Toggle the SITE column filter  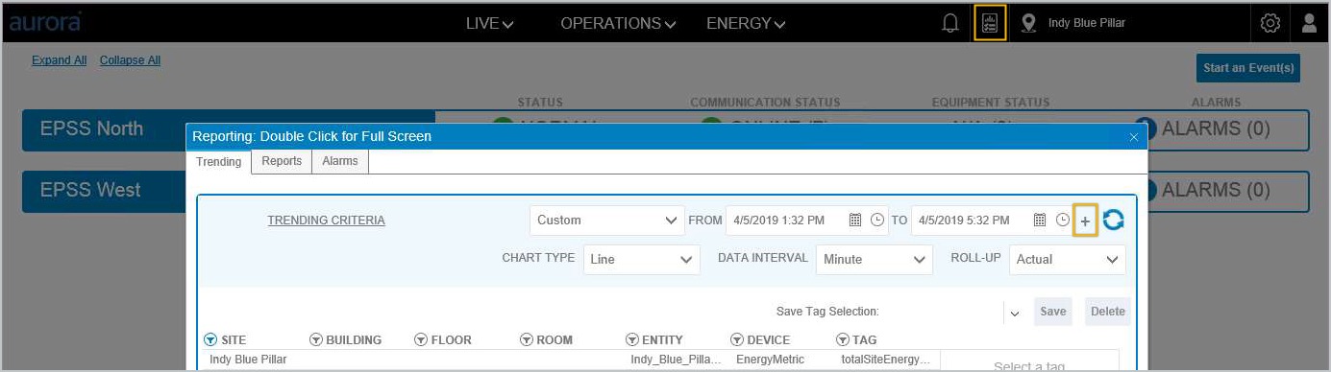click(210, 339)
